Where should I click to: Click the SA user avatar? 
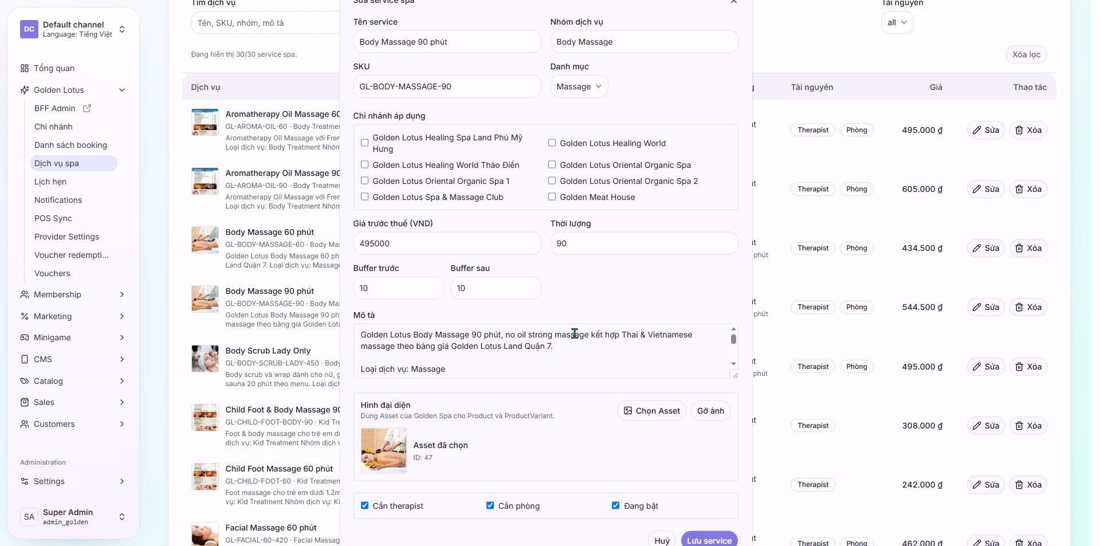tap(29, 517)
